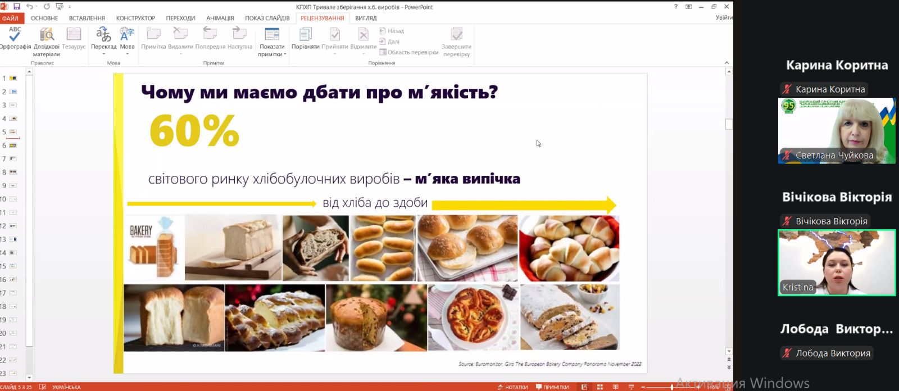Click the zoom slider in status bar

coord(672,387)
